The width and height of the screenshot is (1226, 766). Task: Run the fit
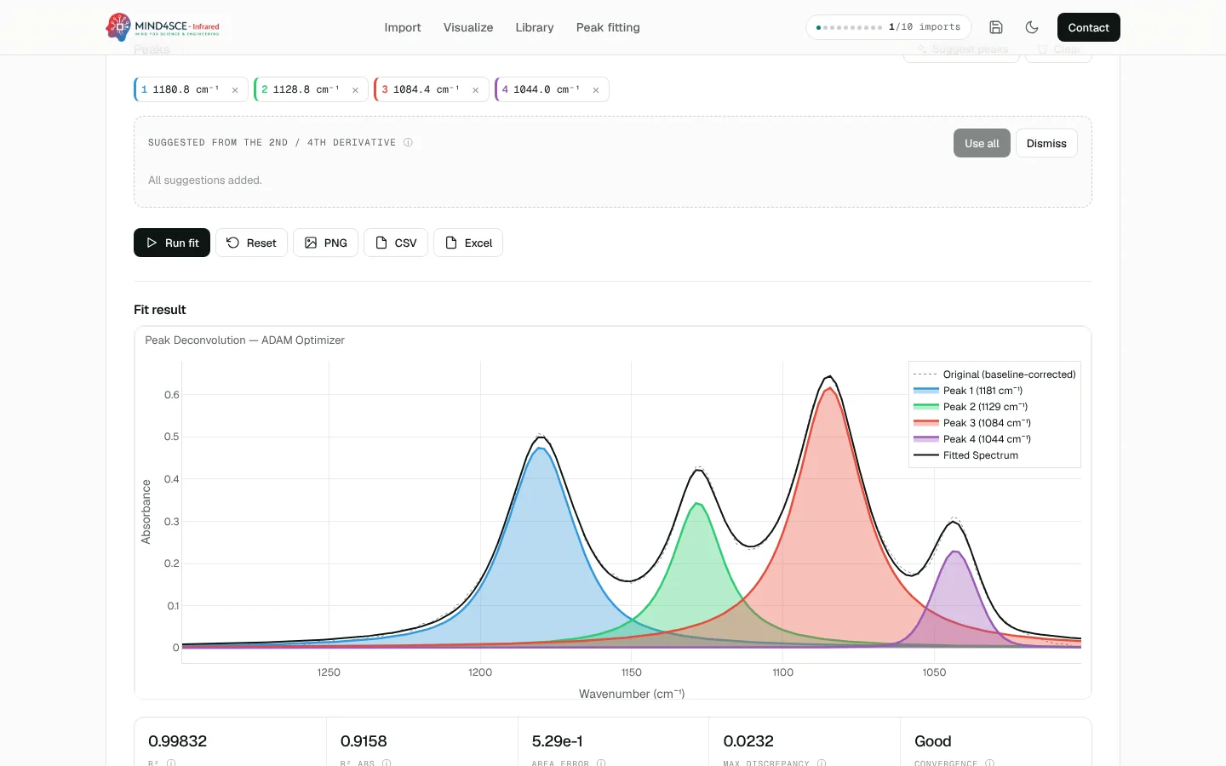coord(172,243)
